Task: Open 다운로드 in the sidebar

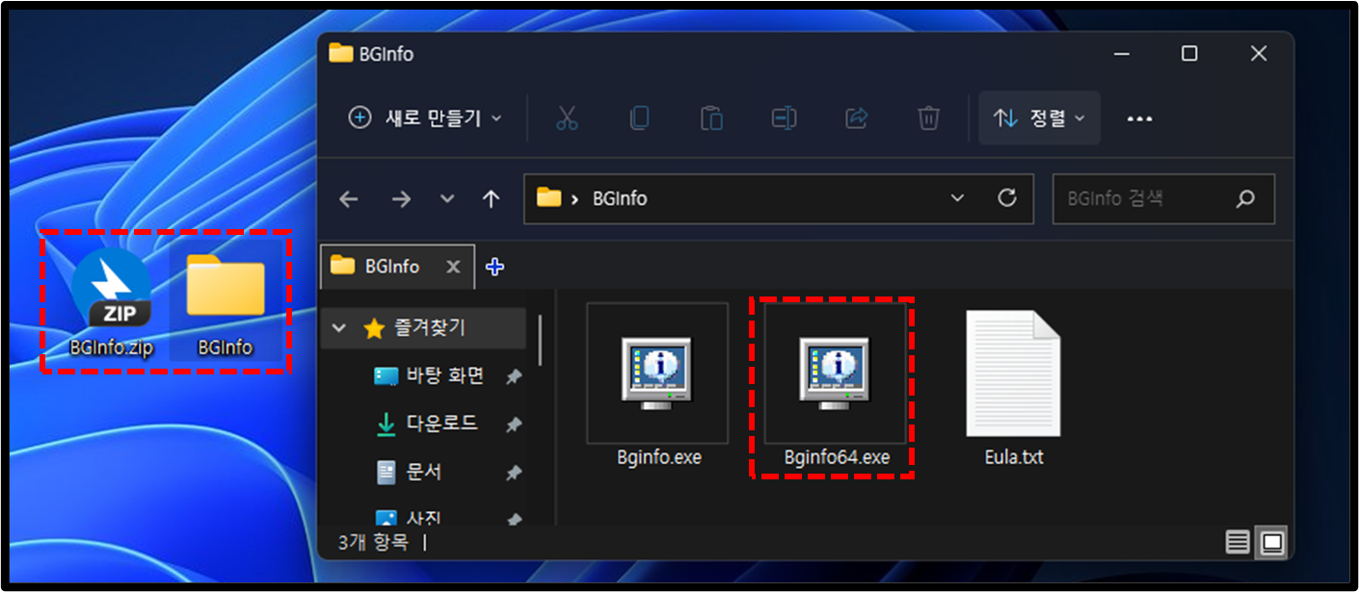Action: (429, 424)
